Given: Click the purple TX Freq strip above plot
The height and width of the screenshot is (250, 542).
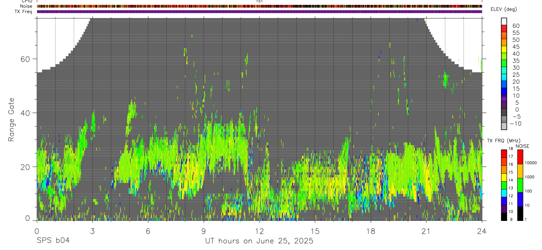Looking at the screenshot, I should [259, 11].
